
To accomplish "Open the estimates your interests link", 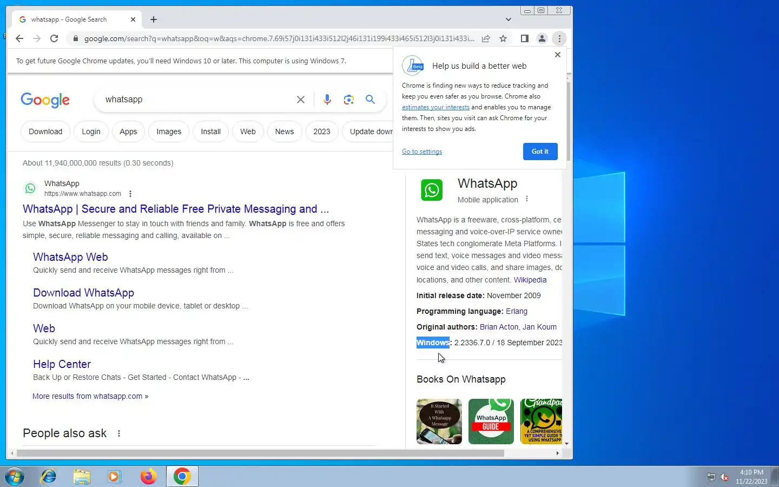I will tap(435, 107).
